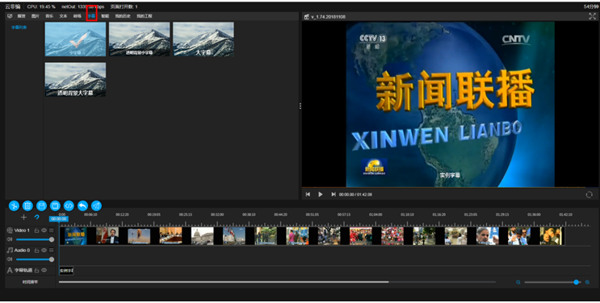Toggle the magnet snap icon

click(x=36, y=217)
